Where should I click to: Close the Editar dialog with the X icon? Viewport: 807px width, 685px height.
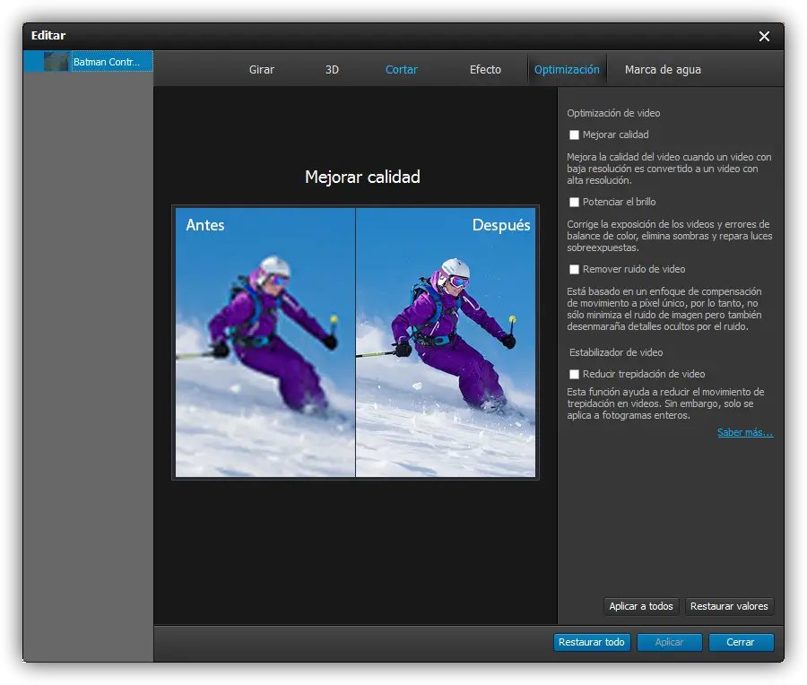click(764, 36)
